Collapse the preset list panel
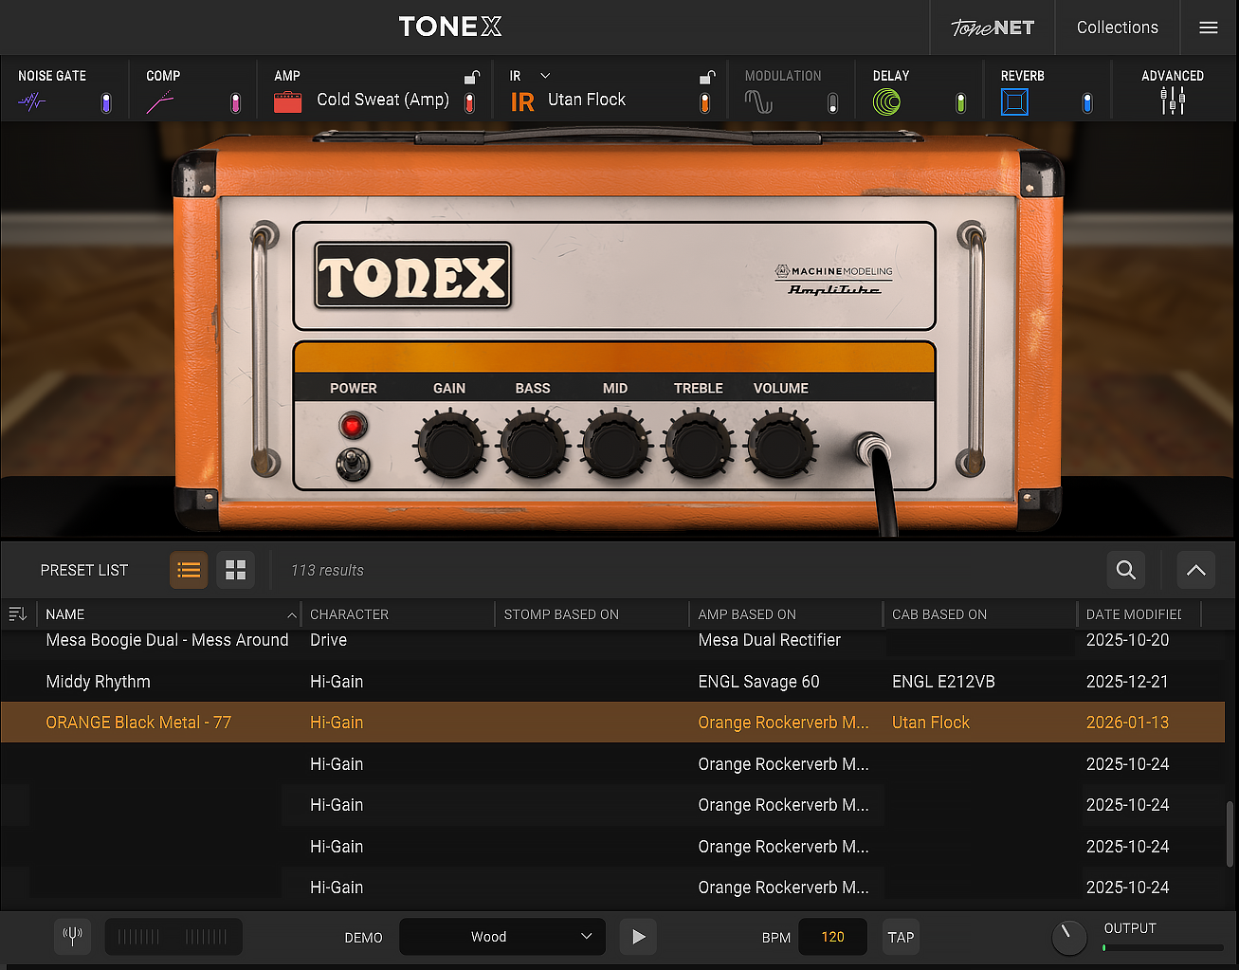 click(x=1196, y=570)
